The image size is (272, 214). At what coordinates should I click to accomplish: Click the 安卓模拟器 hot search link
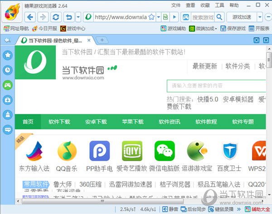point(238,100)
